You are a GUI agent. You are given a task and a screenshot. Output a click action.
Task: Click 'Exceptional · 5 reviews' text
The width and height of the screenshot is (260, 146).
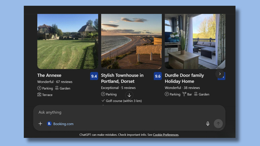pyautogui.click(x=118, y=88)
